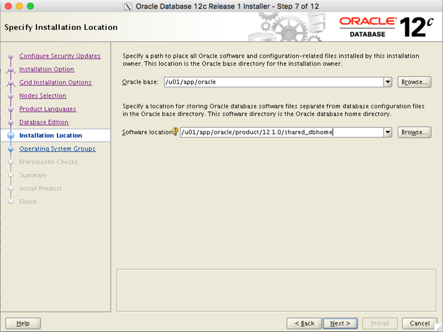Proceed with the Next button
Viewport: 443px width, 332px height.
(340, 323)
